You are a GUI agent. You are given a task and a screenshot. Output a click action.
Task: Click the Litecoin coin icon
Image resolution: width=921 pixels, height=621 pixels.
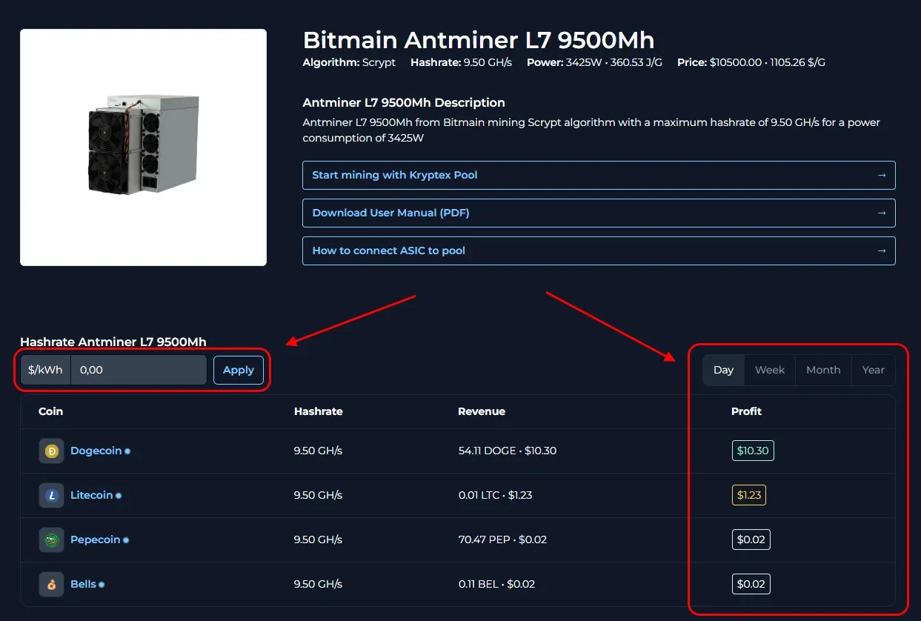(x=52, y=495)
